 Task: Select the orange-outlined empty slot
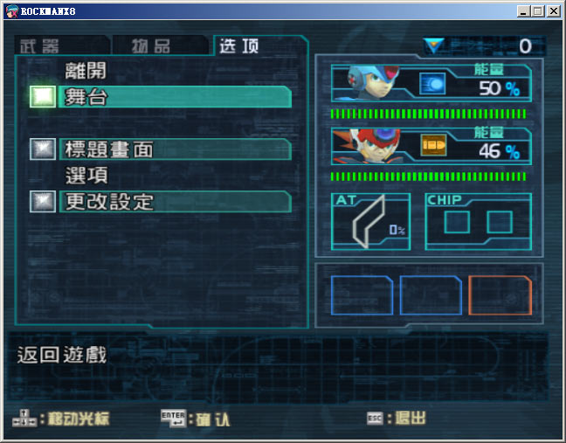(500, 295)
